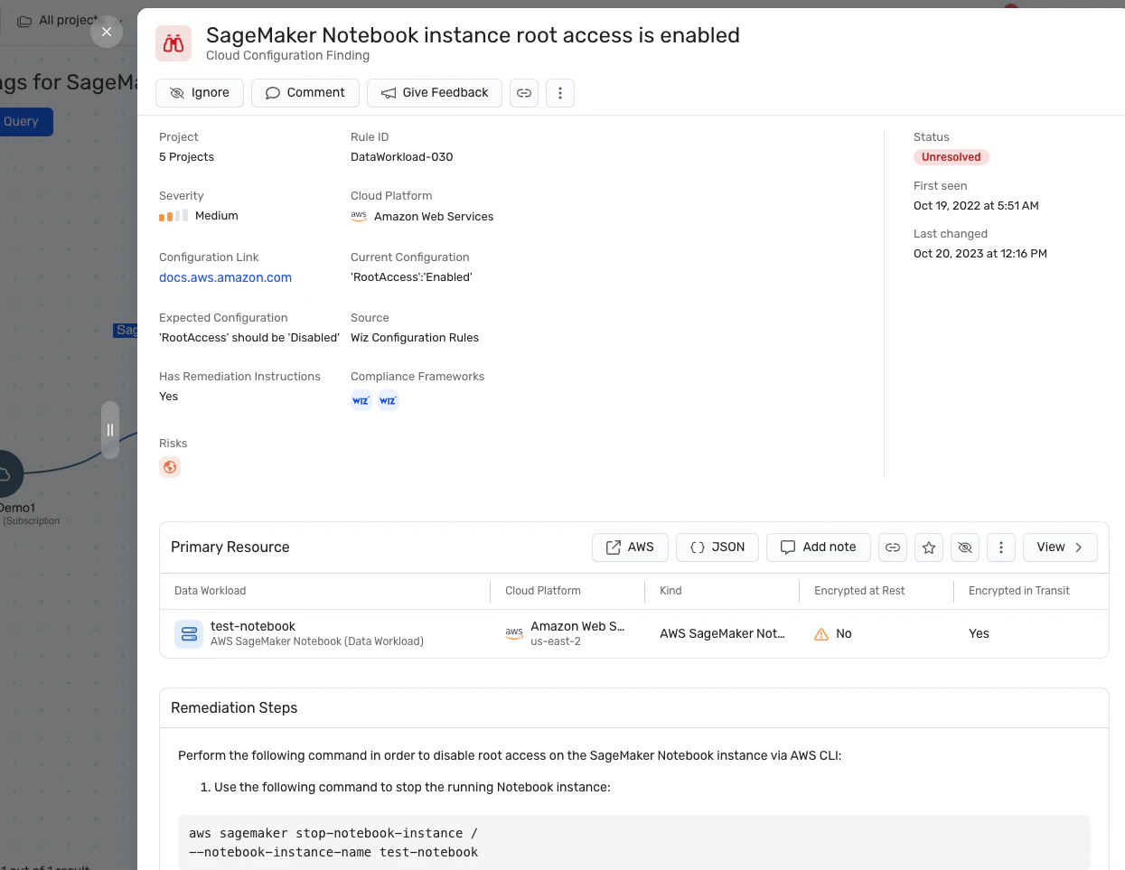The height and width of the screenshot is (870, 1125).
Task: Toggle ignore eye icon in Primary Resource
Action: [x=965, y=547]
